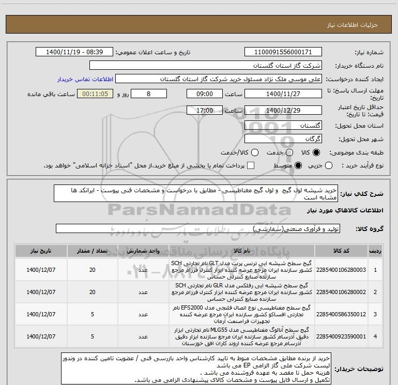Click the buyer name field شرکت گاز استان گلستان
The height and width of the screenshot is (385, 398).
206,66
